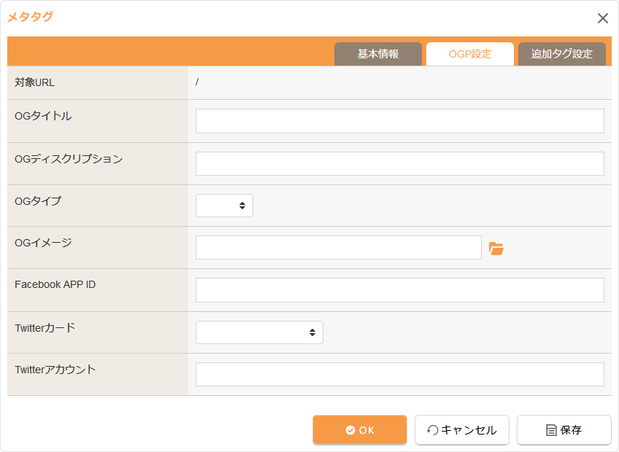Click the 対象URL label

35,82
